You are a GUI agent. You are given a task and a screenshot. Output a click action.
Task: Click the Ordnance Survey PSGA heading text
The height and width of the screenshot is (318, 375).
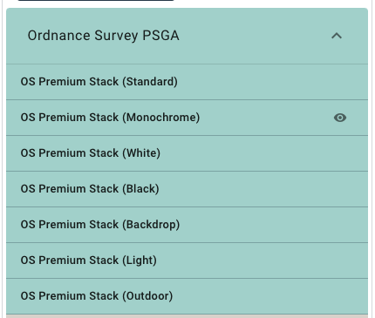[103, 36]
